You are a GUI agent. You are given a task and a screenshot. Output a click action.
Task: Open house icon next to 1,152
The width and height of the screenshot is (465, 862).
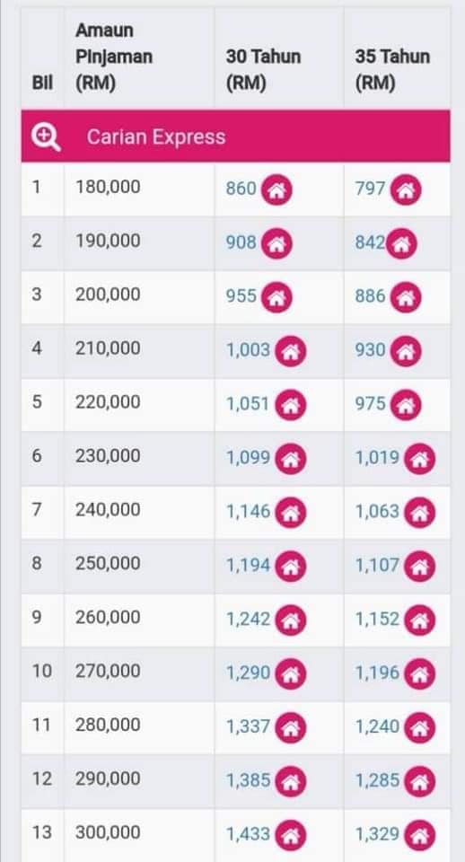420,620
